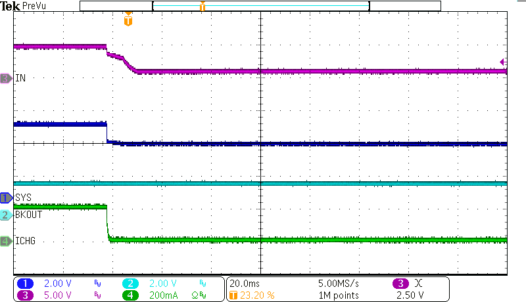The image size is (526, 302).
Task: Click the trigger marker in record overview bar
Action: pos(202,7)
